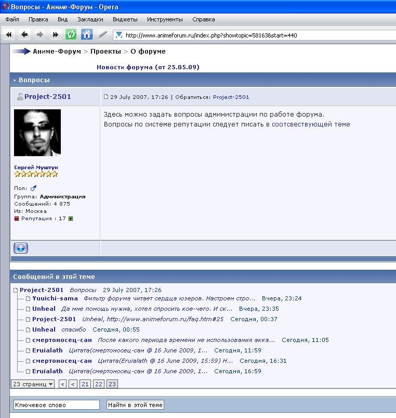Screen dimensions: 396x418
Task: Open Новости форума (от 25.05.09) link
Action: click(148, 67)
